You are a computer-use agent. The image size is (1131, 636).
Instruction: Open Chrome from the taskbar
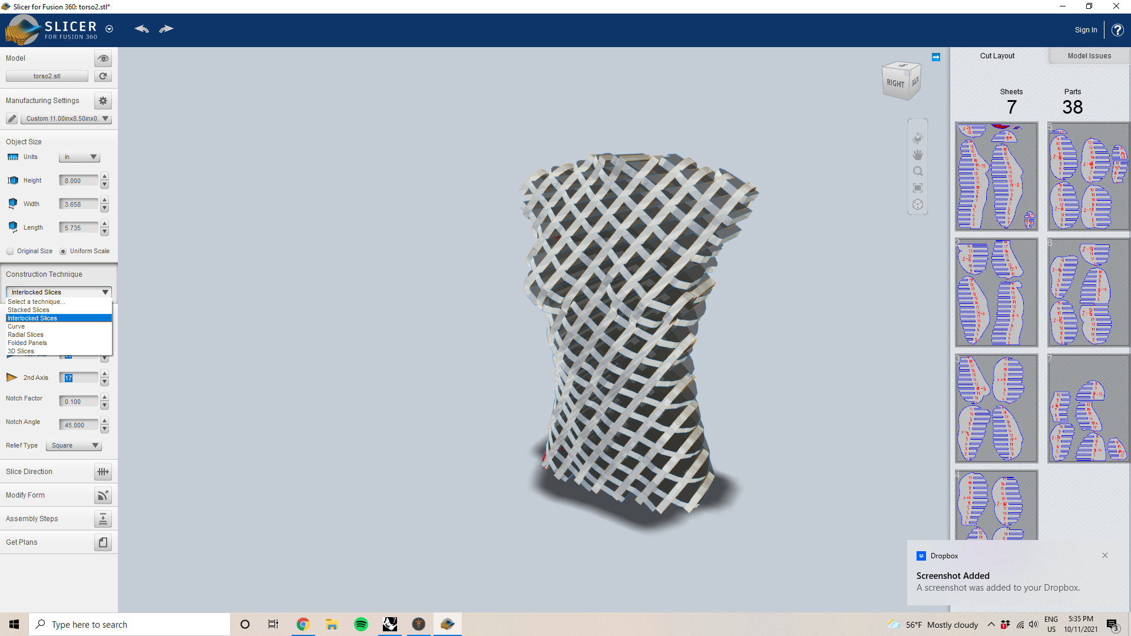click(303, 624)
